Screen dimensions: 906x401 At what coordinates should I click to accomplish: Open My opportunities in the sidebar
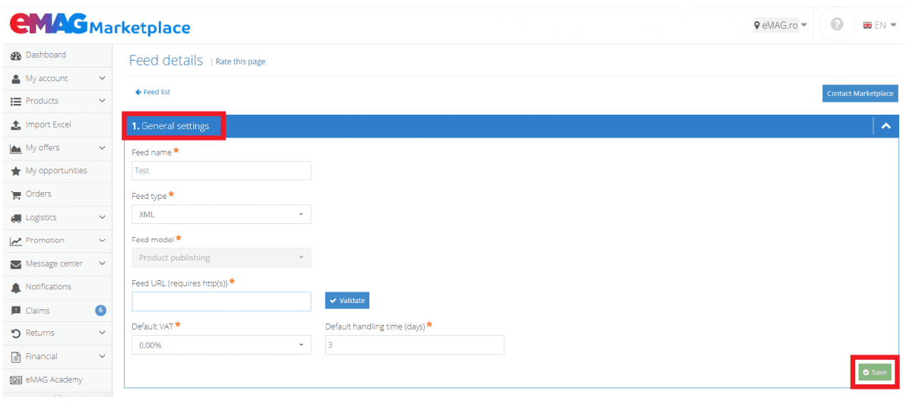pos(56,172)
